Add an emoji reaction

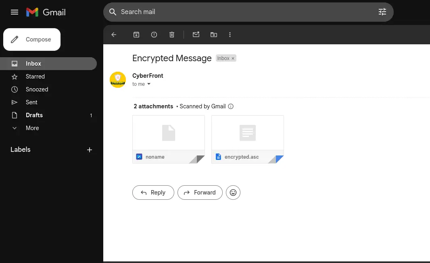pos(233,193)
